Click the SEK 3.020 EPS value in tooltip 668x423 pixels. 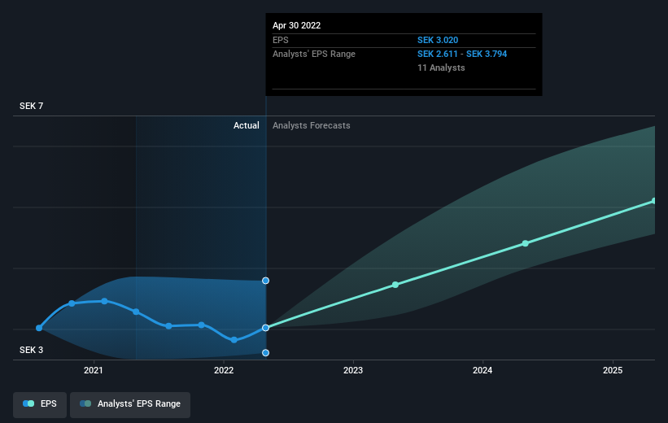[438, 40]
